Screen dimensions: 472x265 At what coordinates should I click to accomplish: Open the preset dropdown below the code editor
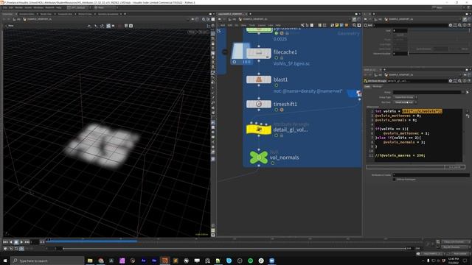coord(454,167)
